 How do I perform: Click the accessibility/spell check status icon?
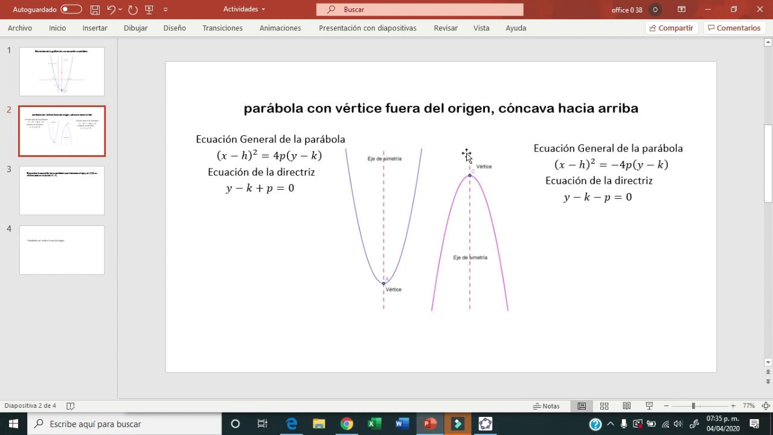(x=70, y=406)
